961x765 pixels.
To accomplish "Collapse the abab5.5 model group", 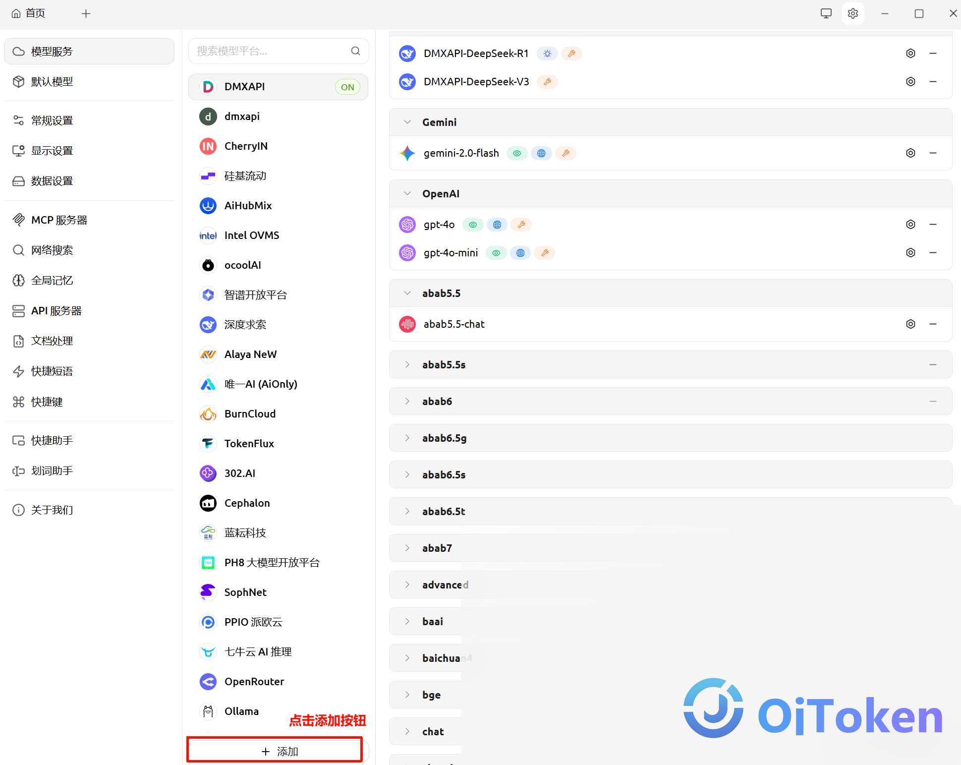I will [407, 294].
